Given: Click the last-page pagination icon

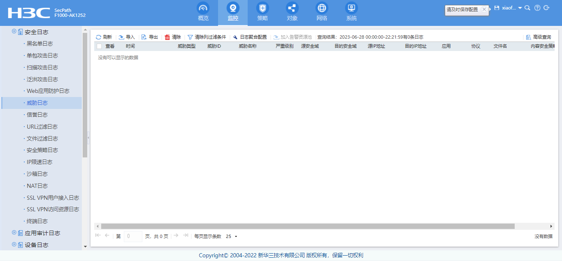Looking at the screenshot, I should pos(186,235).
